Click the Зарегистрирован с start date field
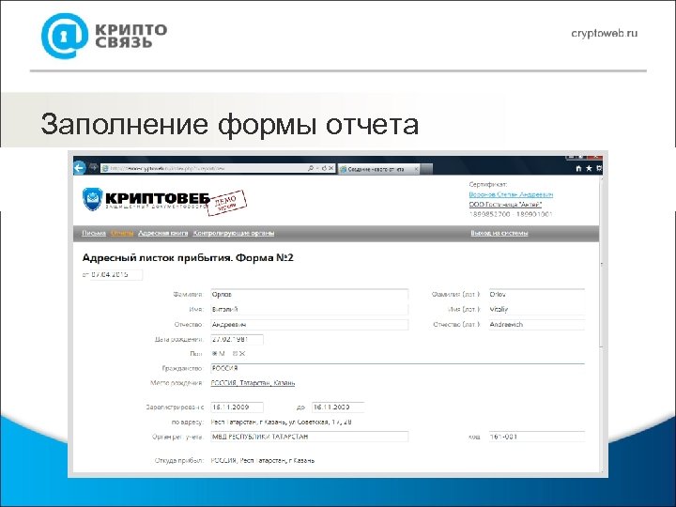676x507 pixels. pos(237,407)
